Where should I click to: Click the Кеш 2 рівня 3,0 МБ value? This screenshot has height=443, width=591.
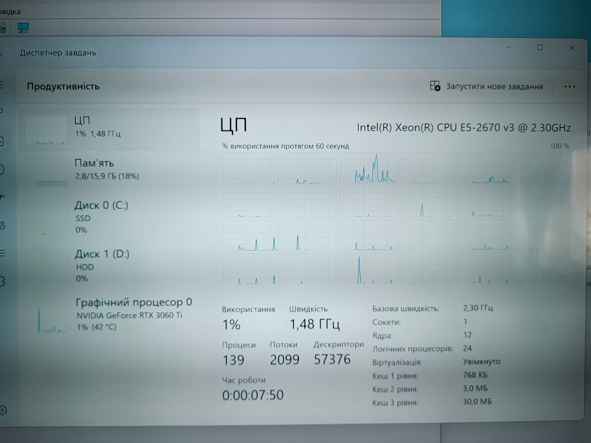[475, 388]
